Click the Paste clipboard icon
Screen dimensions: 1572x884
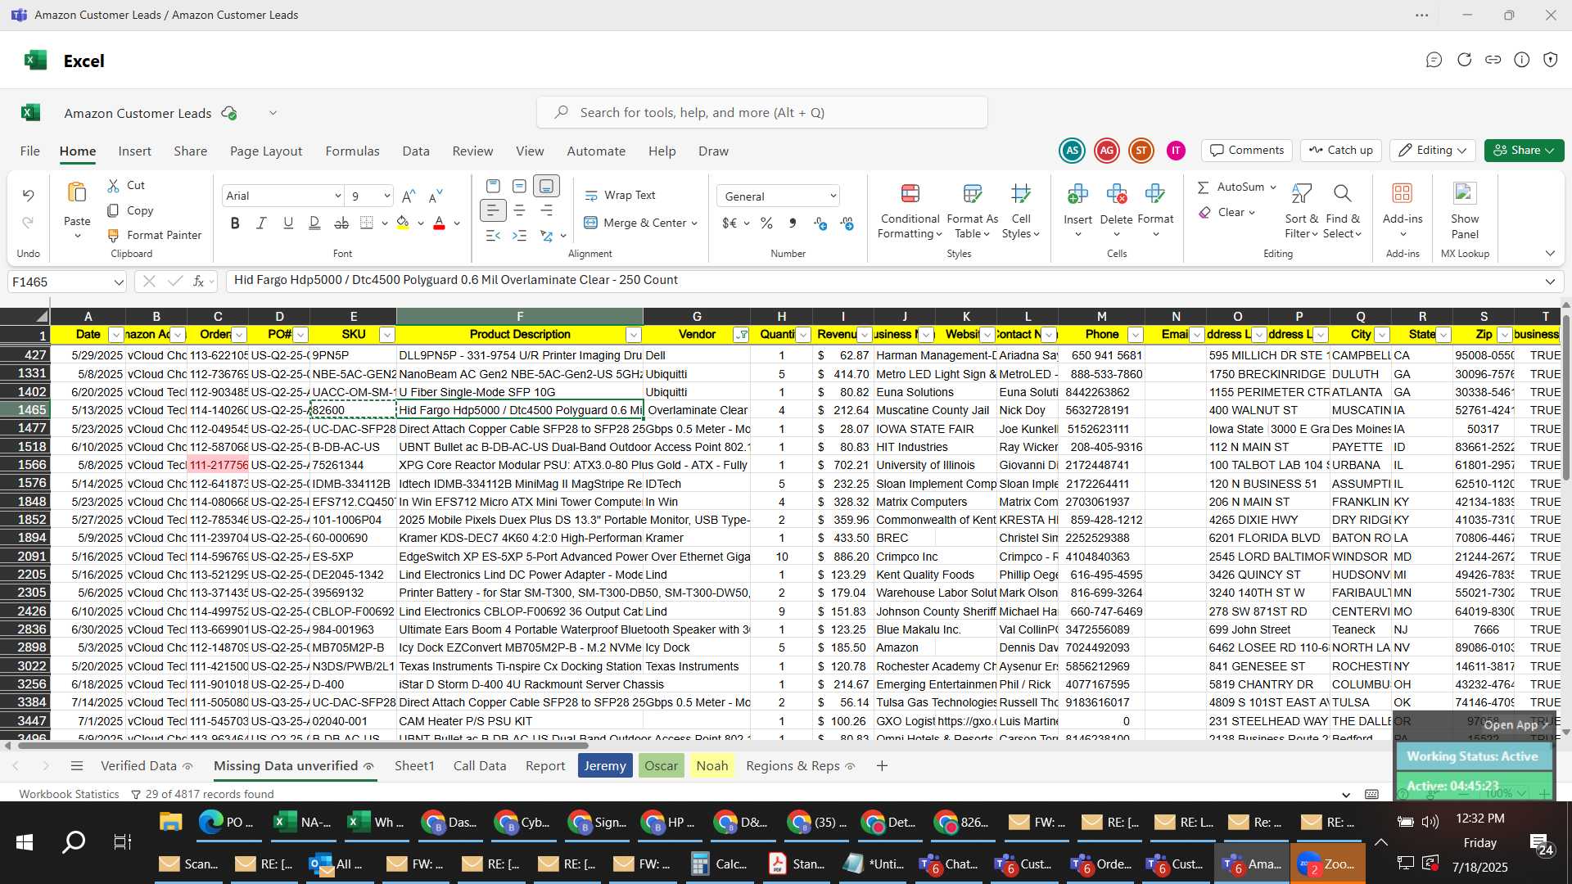pyautogui.click(x=76, y=193)
